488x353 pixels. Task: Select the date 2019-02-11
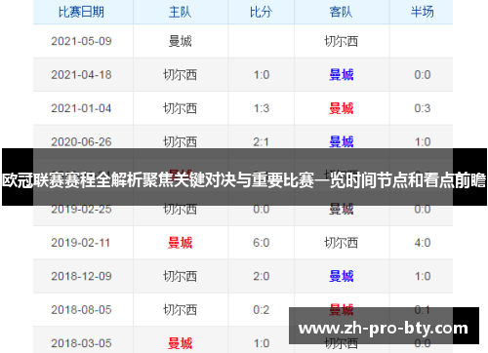point(81,243)
